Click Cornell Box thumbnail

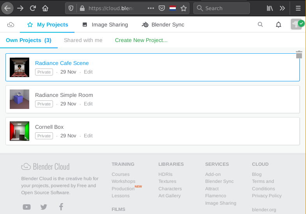[x=19, y=131]
